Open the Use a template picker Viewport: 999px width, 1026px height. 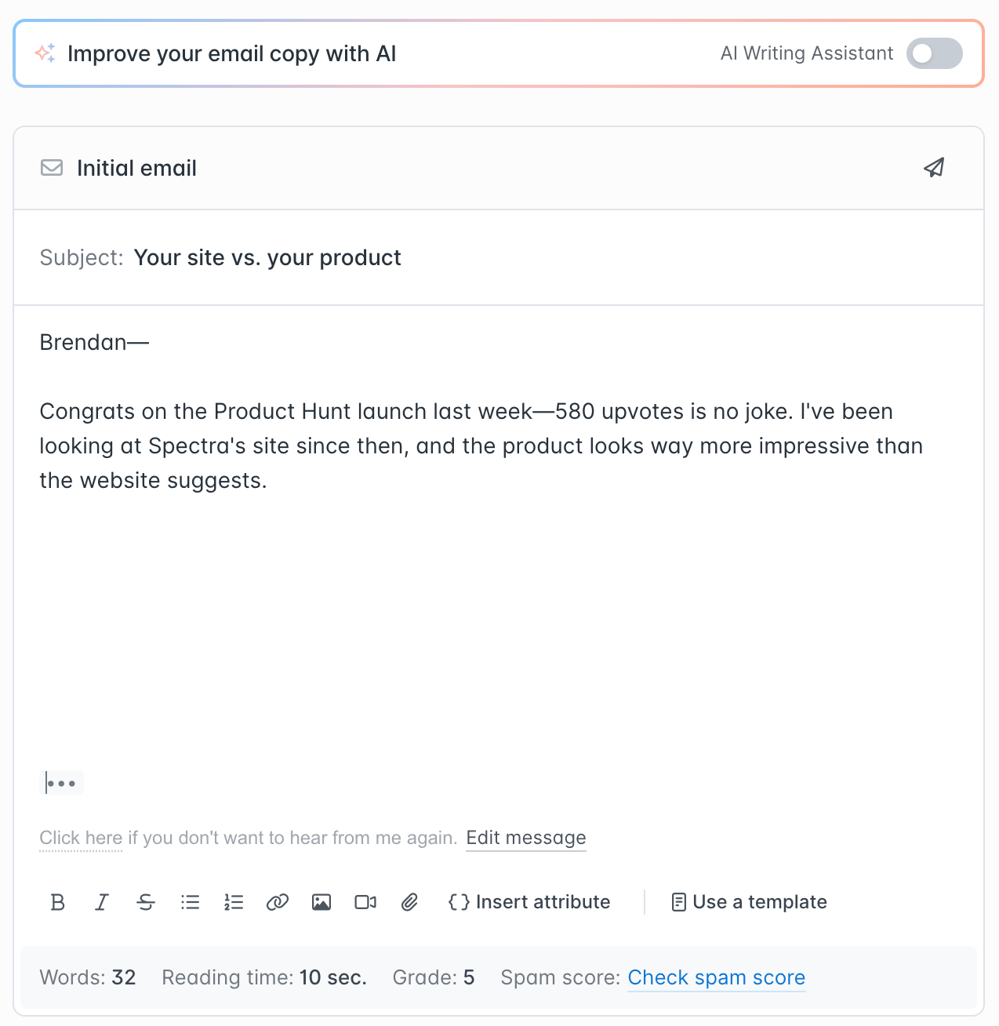pos(749,902)
